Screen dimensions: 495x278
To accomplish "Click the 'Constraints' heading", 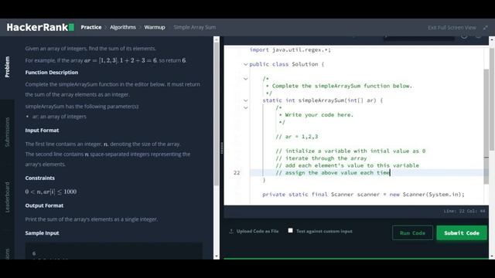I will coord(40,178).
